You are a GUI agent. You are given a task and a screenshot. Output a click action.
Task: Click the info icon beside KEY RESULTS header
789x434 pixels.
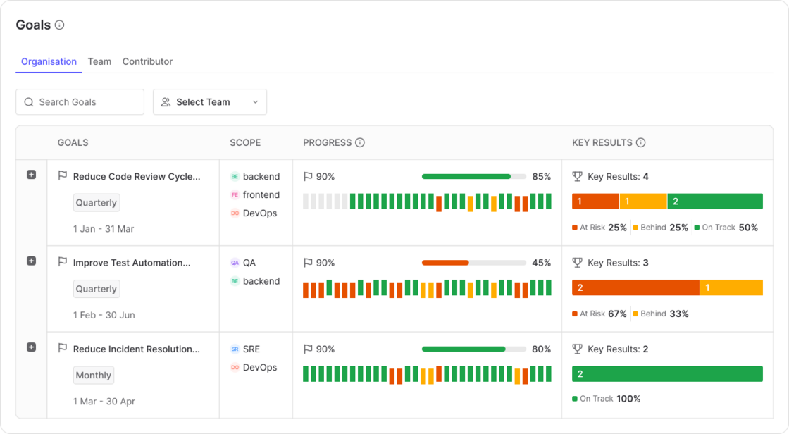click(x=640, y=142)
